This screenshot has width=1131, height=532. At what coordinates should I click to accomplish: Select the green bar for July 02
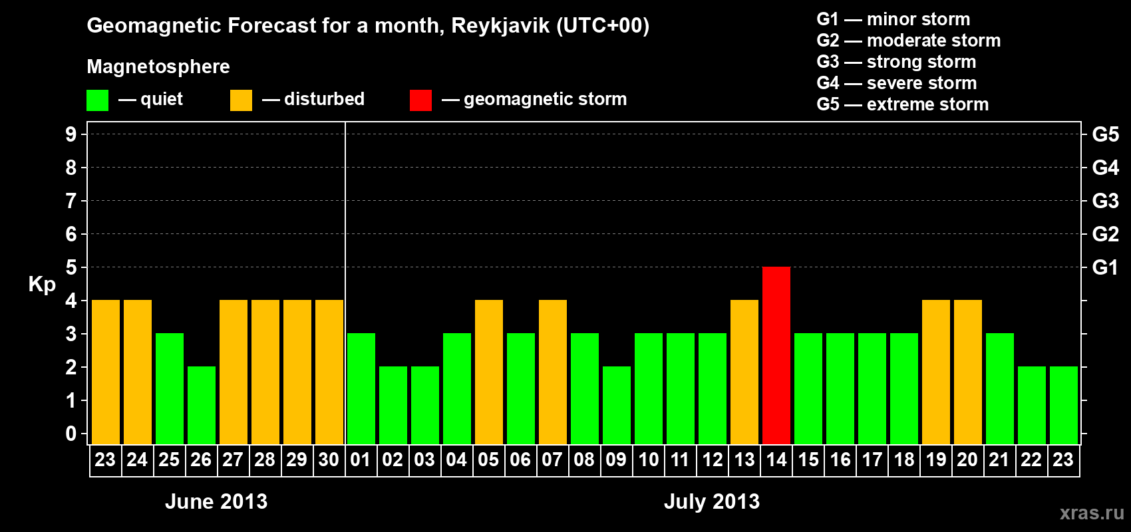point(393,405)
